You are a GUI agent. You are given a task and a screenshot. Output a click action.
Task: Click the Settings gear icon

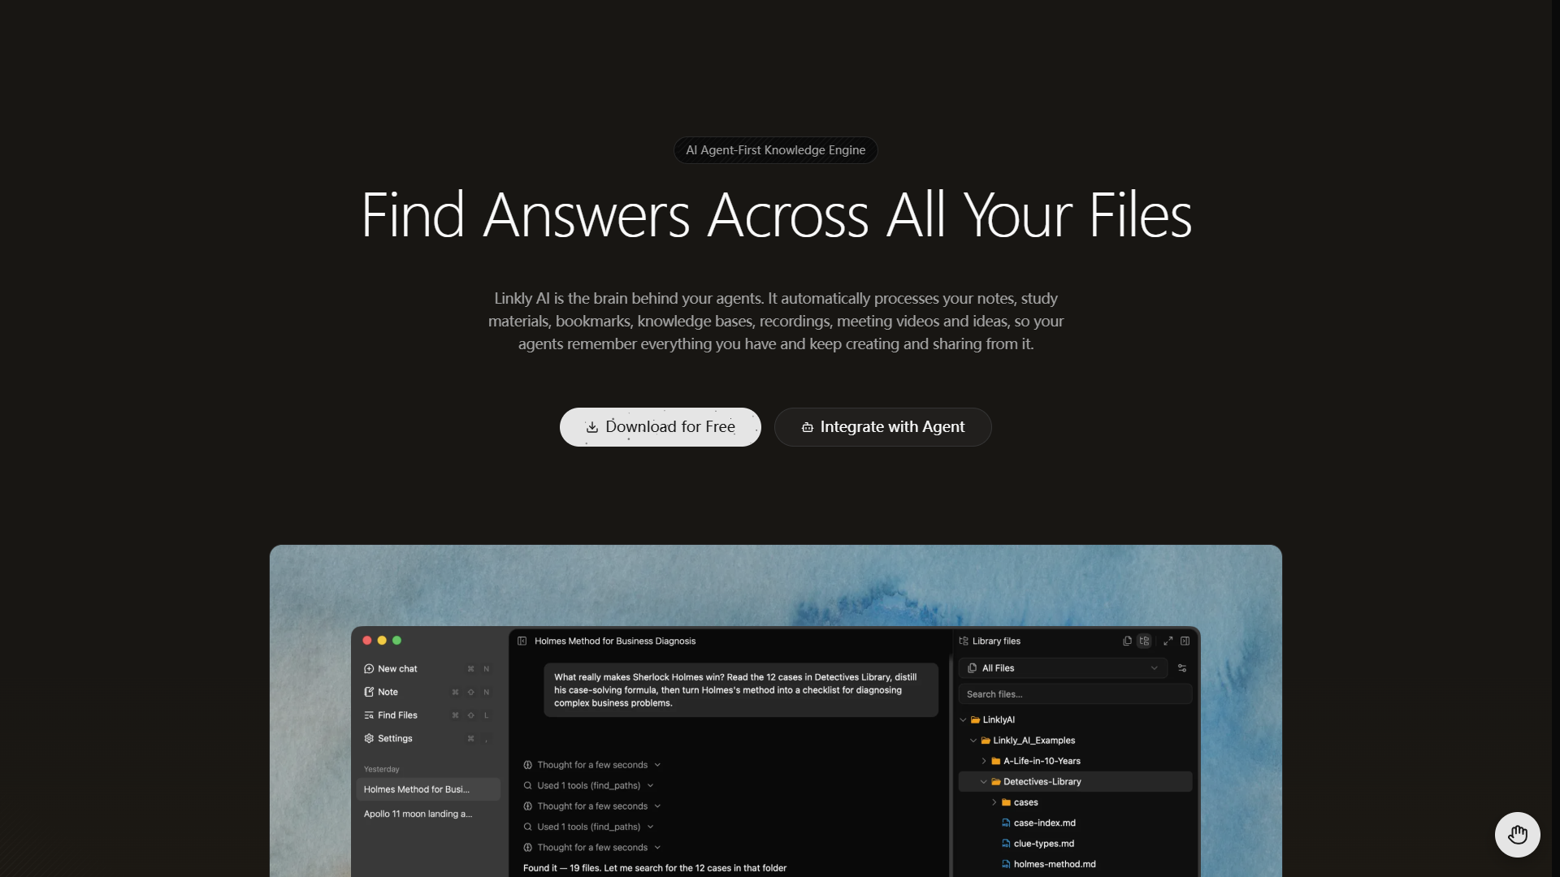click(x=369, y=739)
